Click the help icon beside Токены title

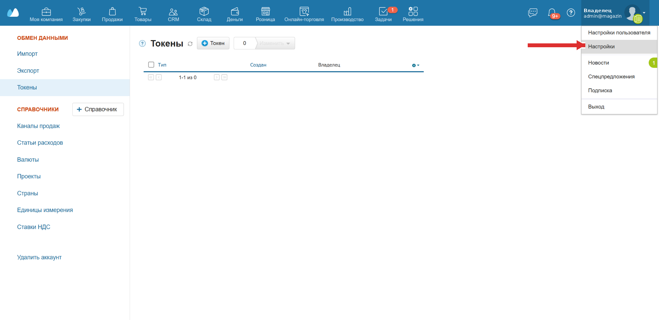pos(142,43)
